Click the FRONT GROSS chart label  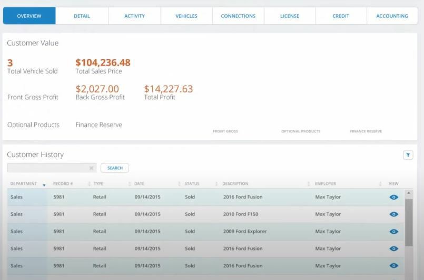225,131
